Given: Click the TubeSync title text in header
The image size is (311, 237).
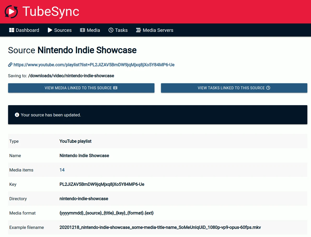Looking at the screenshot, I should click(x=51, y=11).
